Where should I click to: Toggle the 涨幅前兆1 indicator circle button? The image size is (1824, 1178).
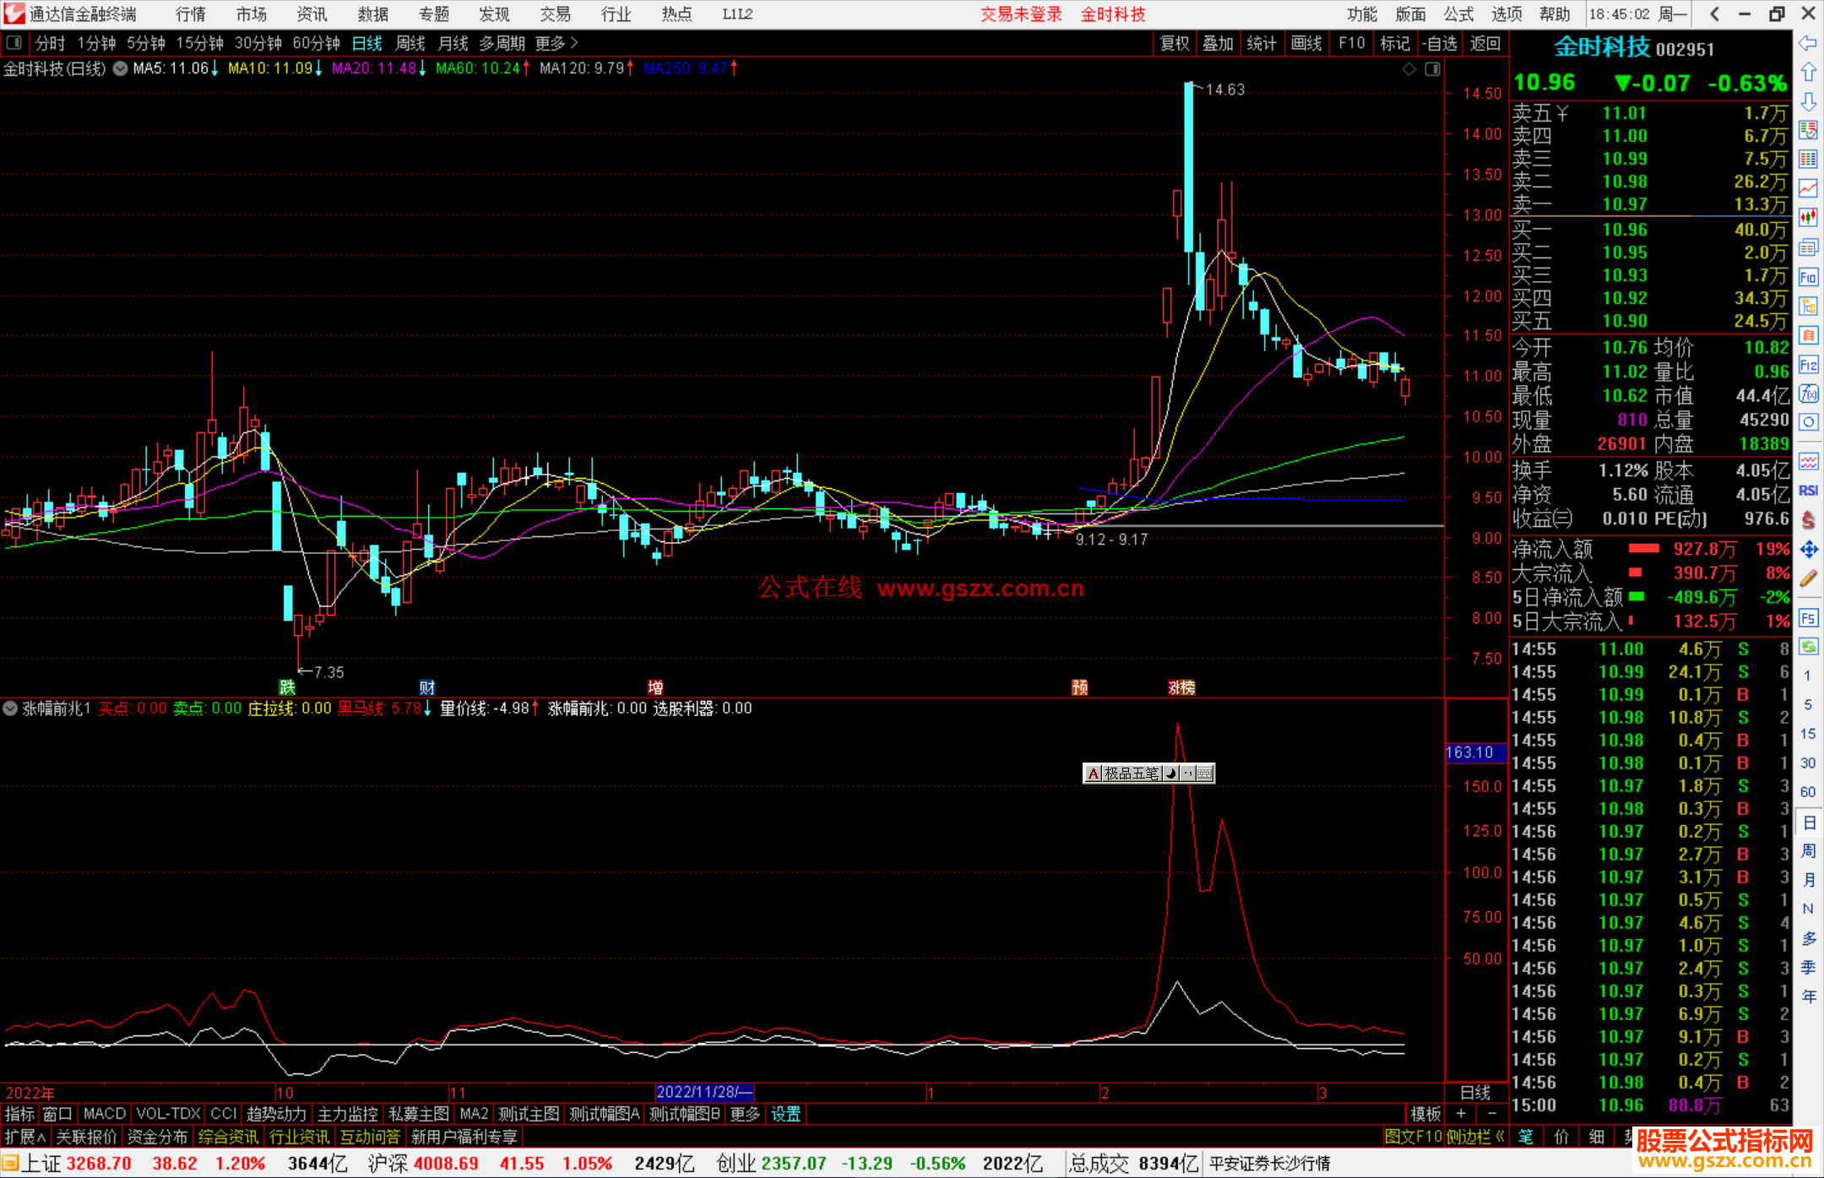tap(10, 708)
